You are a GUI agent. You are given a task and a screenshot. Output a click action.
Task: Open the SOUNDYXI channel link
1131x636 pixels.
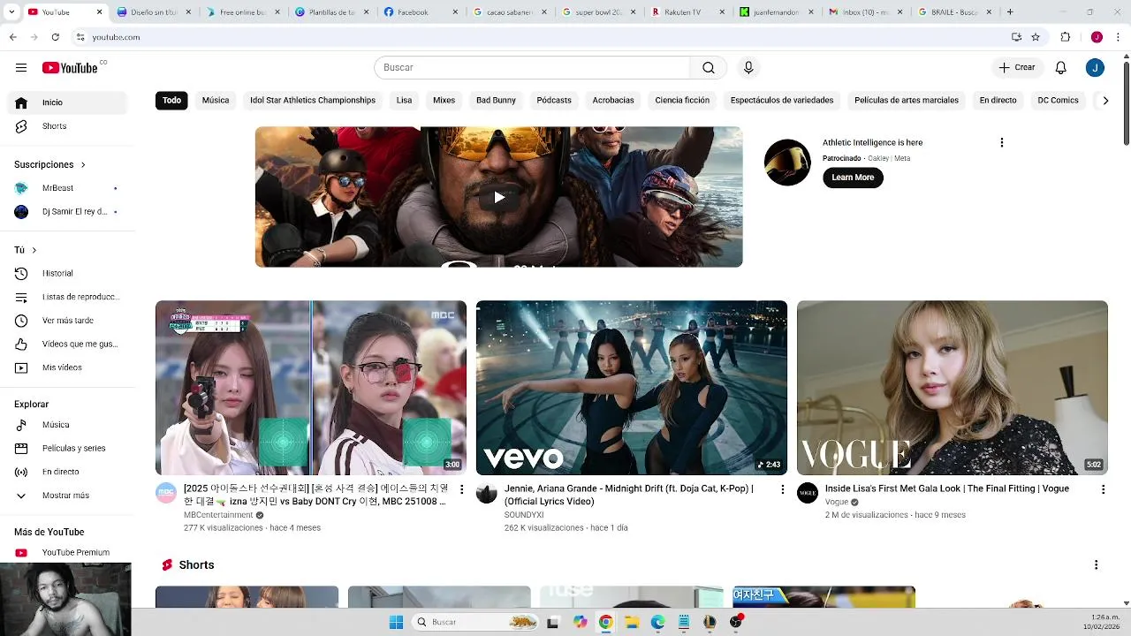(524, 515)
